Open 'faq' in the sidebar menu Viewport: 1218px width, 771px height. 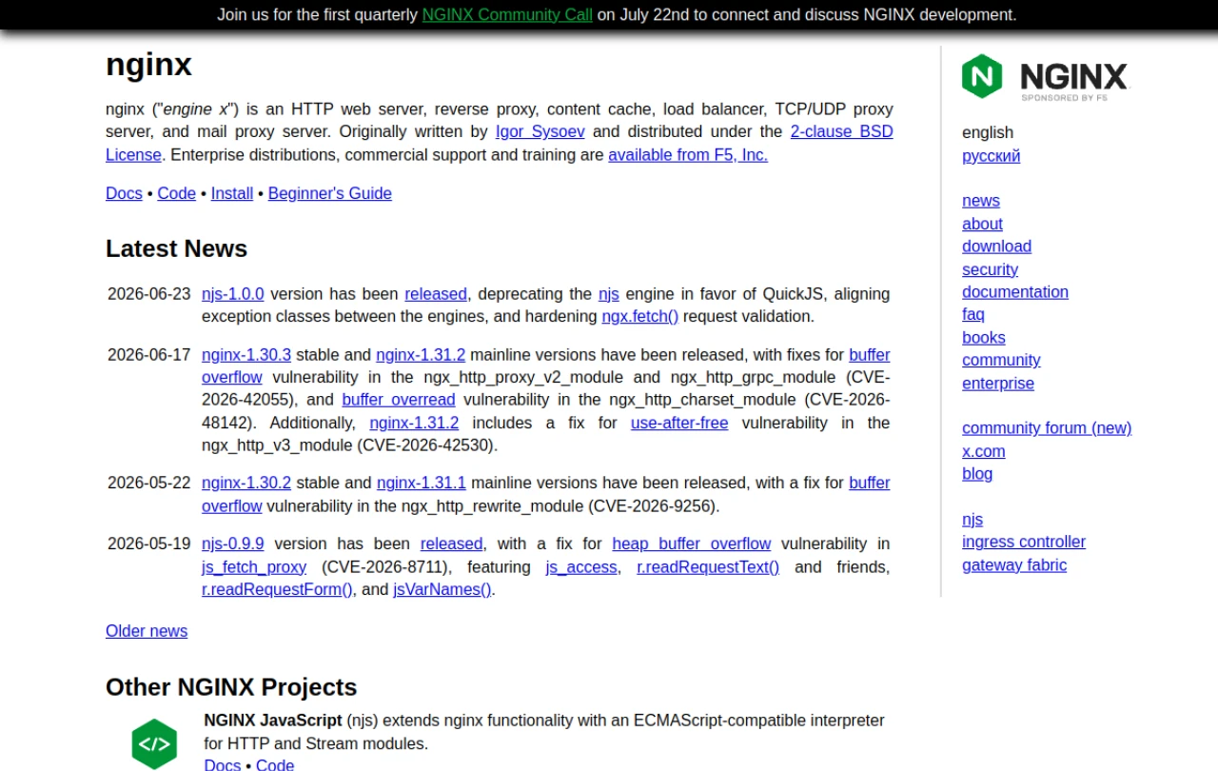[x=973, y=314]
